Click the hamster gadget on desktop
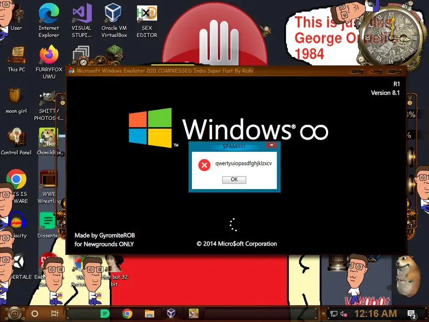 (x=407, y=276)
